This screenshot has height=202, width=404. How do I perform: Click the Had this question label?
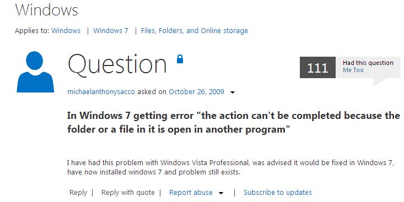pos(368,63)
